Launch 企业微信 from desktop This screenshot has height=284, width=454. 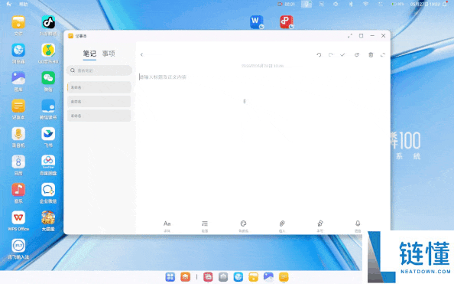(48, 193)
